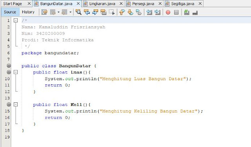Comment selected lines icon
The width and height of the screenshot is (251, 147).
click(x=187, y=12)
